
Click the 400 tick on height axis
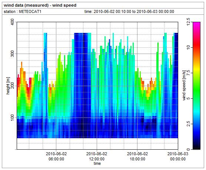pos(12,22)
